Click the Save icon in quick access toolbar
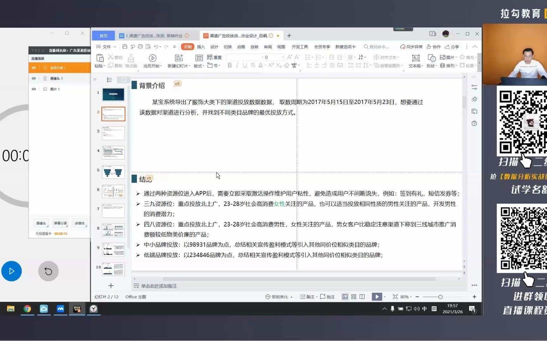 [125, 47]
